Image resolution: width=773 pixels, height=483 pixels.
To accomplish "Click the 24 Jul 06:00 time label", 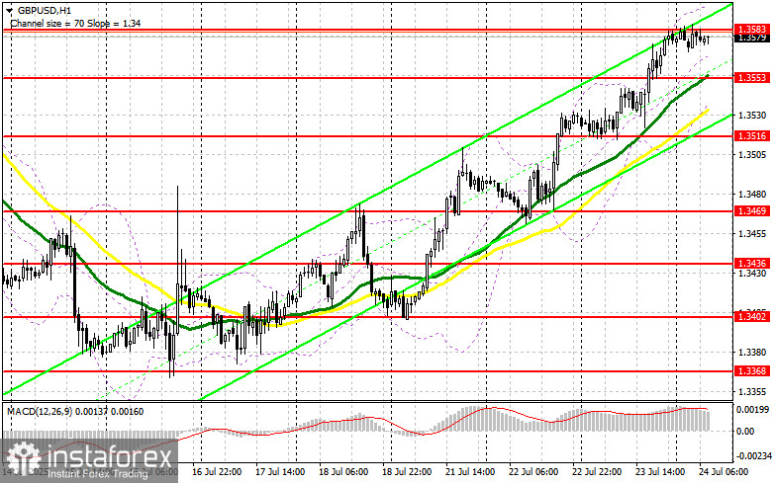I will [x=724, y=472].
